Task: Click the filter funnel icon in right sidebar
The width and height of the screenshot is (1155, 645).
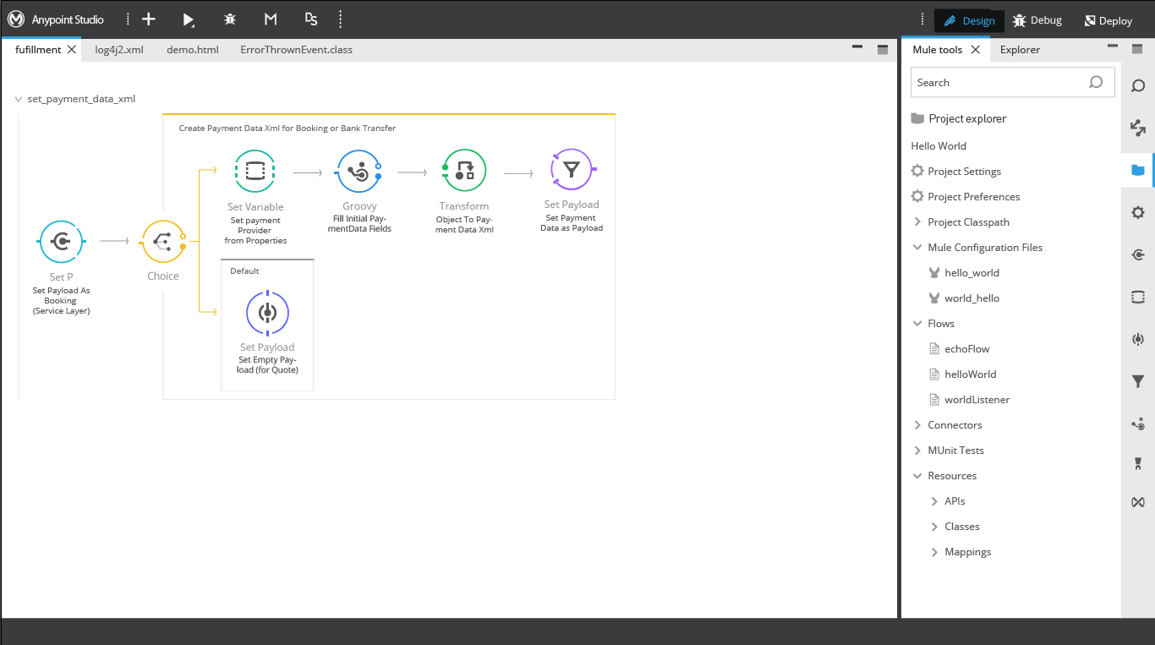Action: (1138, 381)
